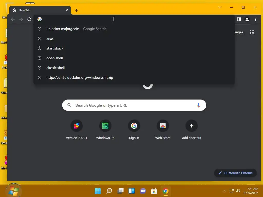Screen dimensions: 263x197
Task: Open the Windows 96 shortcut
Action: (x=105, y=130)
